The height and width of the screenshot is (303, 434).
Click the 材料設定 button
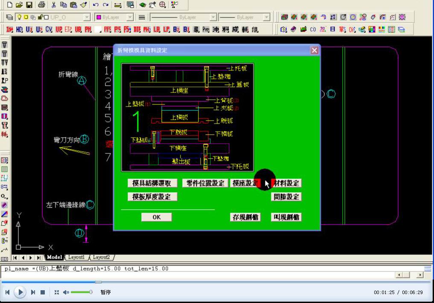(x=286, y=183)
